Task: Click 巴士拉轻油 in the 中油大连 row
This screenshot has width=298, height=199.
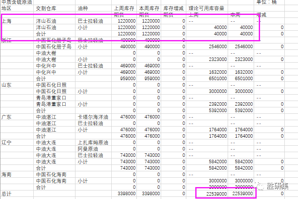Action: tap(90, 156)
